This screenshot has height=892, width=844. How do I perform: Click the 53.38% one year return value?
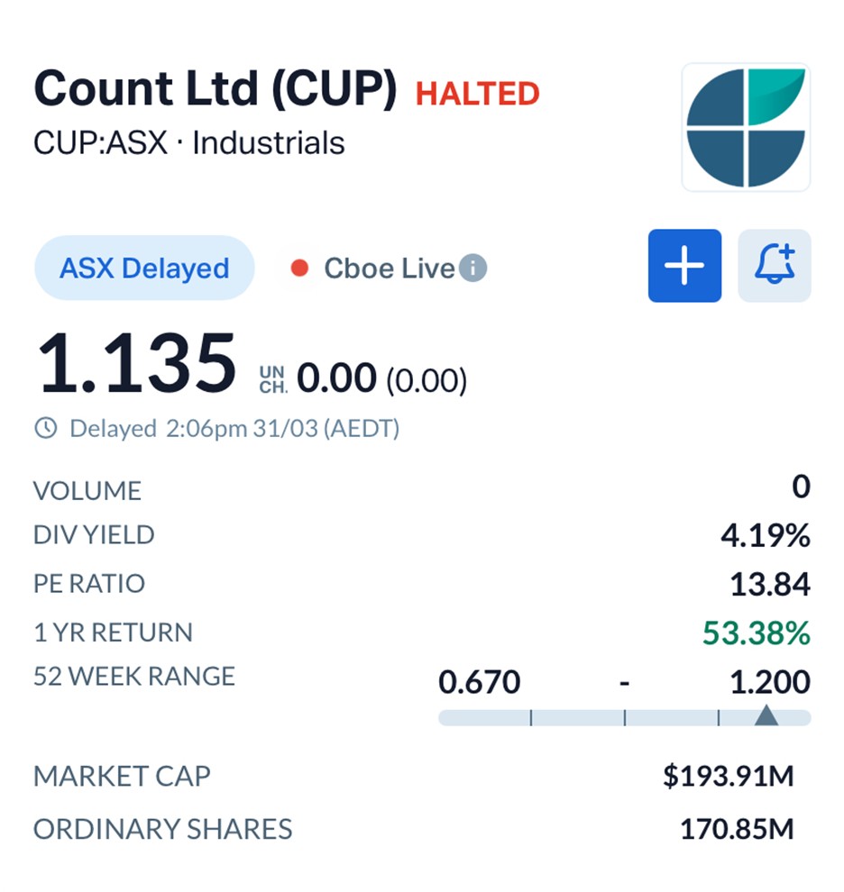(x=756, y=633)
